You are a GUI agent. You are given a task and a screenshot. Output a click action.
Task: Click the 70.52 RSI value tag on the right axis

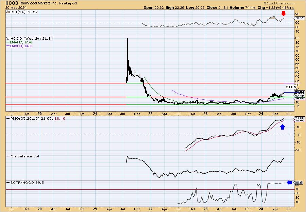click(299, 18)
